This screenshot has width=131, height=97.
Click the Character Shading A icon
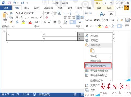coord(55,22)
